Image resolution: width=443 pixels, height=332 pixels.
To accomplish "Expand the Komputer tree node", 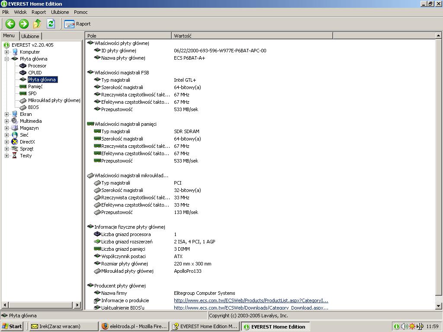I will (x=6, y=52).
